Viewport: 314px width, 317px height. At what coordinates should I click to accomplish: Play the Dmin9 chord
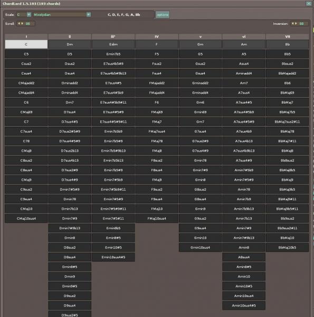(x=70, y=276)
